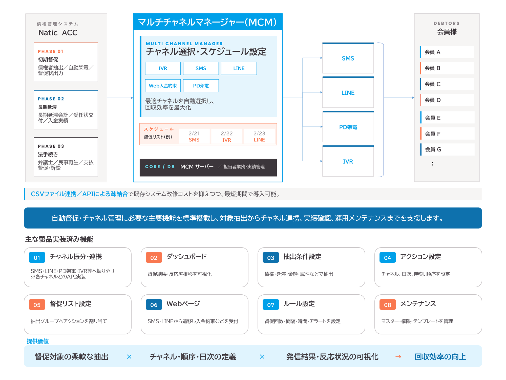Open the PHASE 03 法手続き card
Image resolution: width=506 pixels, height=380 pixels.
(x=66, y=157)
